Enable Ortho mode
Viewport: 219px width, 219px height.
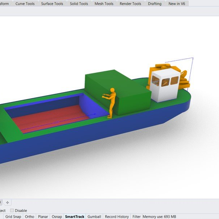pos(30,216)
